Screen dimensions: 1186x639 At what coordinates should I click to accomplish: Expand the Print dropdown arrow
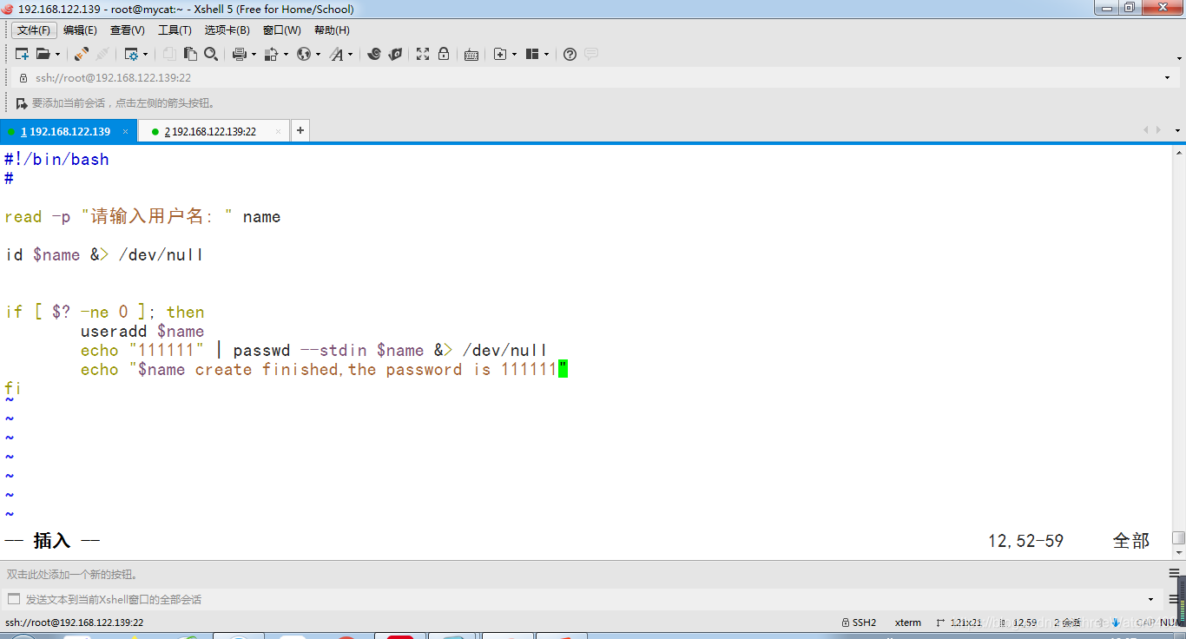click(254, 54)
